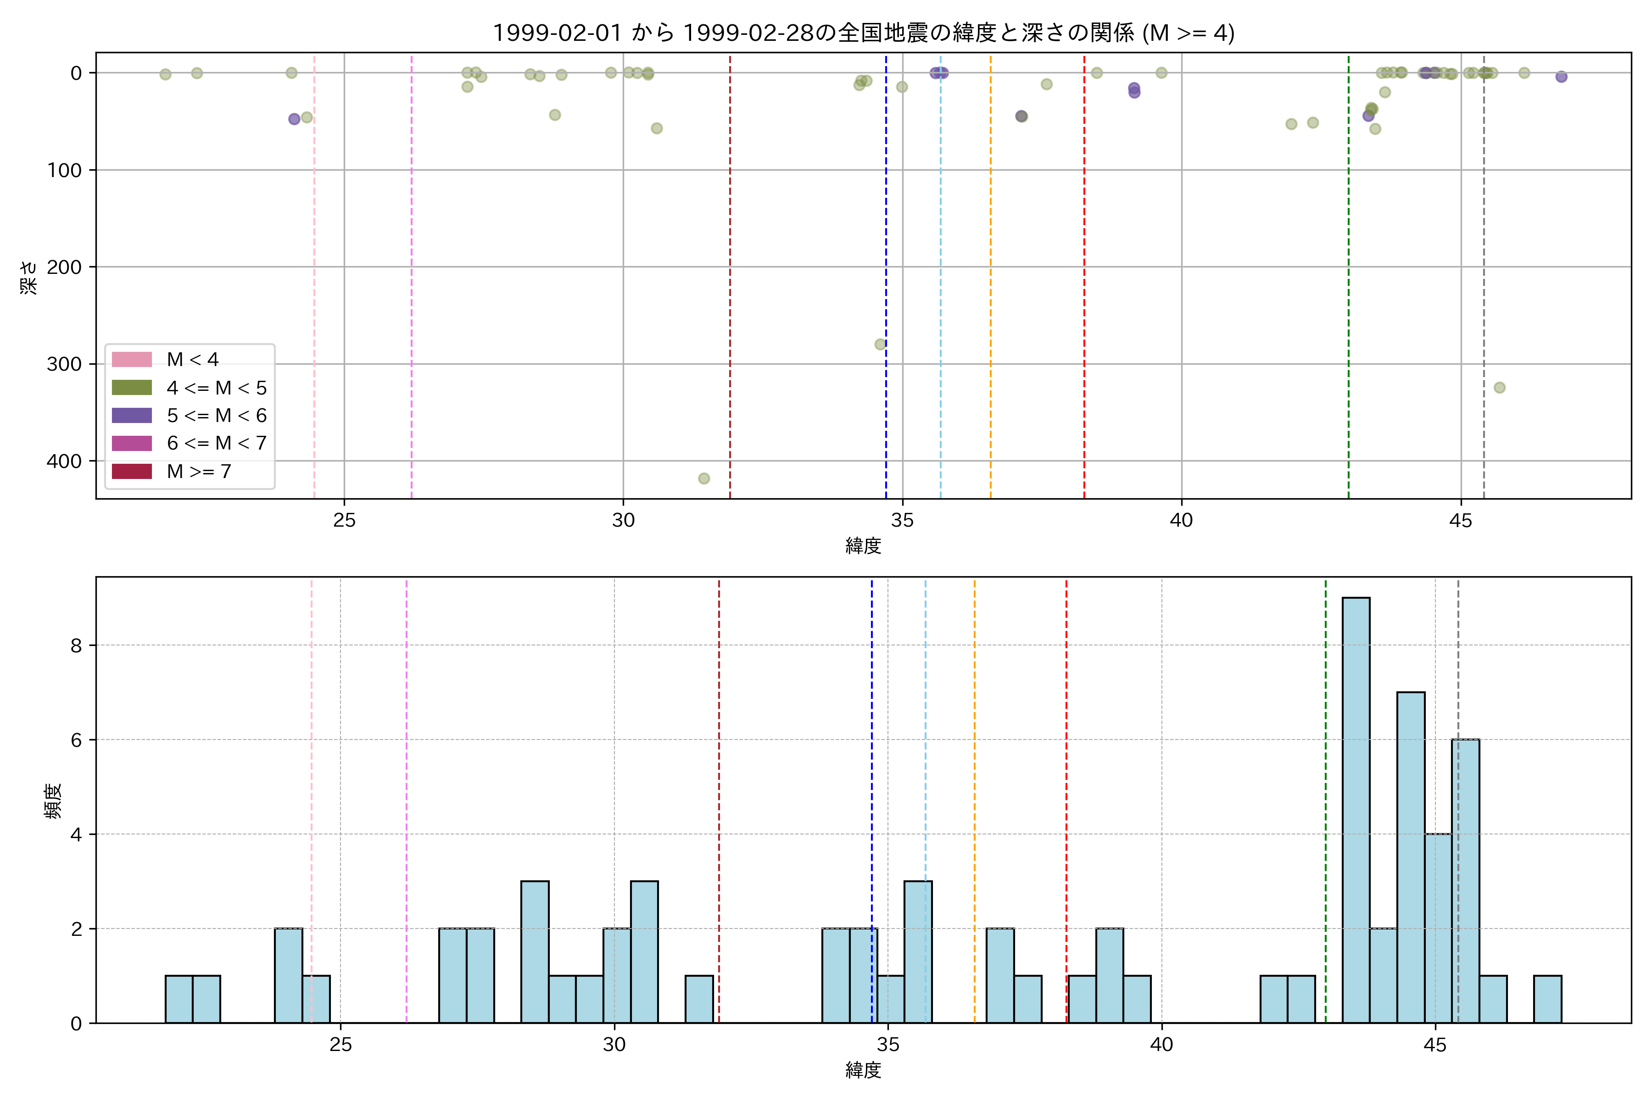
Task: Click the crimson "M >= 7" legend swatch
Action: pyautogui.click(x=131, y=471)
